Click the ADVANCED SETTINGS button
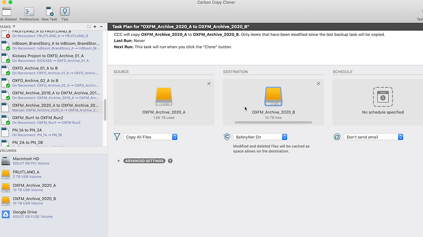The width and height of the screenshot is (423, 237). (x=144, y=161)
